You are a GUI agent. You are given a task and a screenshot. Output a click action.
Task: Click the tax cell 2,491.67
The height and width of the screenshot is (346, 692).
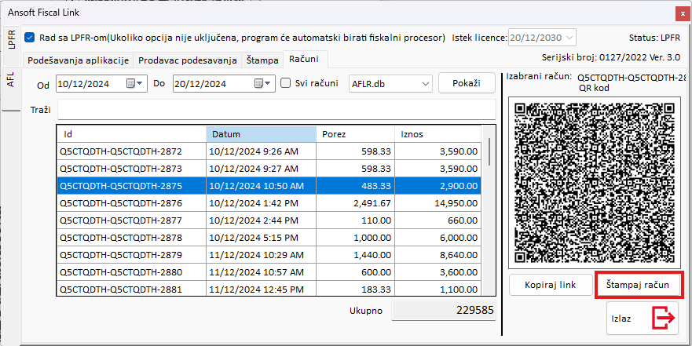click(x=356, y=203)
